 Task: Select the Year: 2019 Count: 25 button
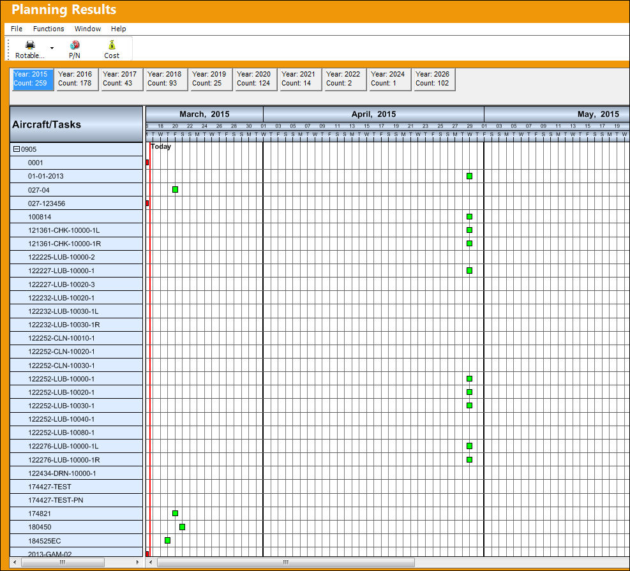pyautogui.click(x=211, y=79)
